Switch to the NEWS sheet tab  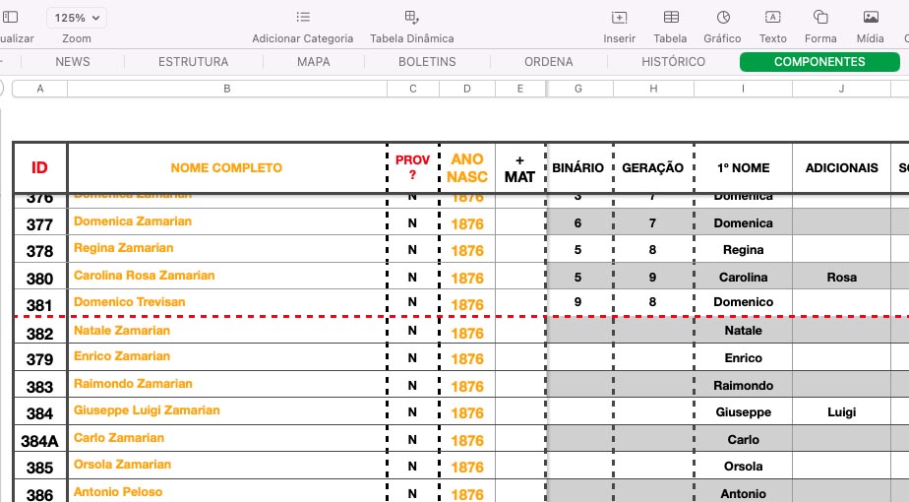coord(73,62)
